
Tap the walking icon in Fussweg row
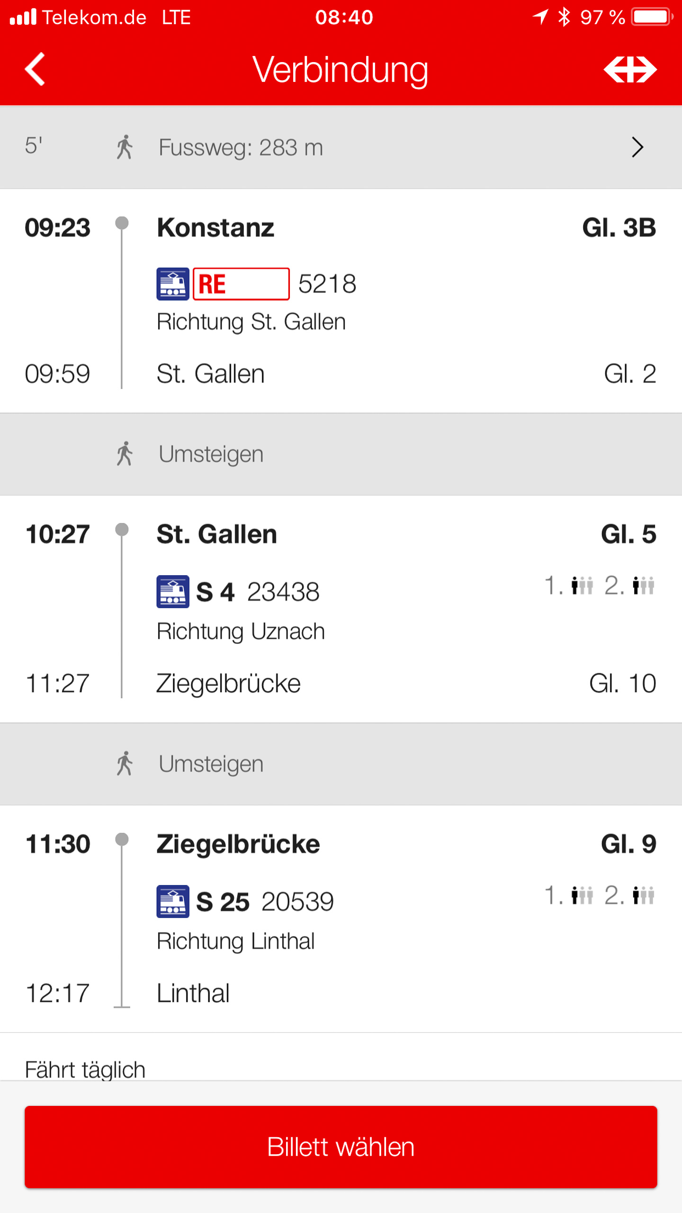(125, 147)
